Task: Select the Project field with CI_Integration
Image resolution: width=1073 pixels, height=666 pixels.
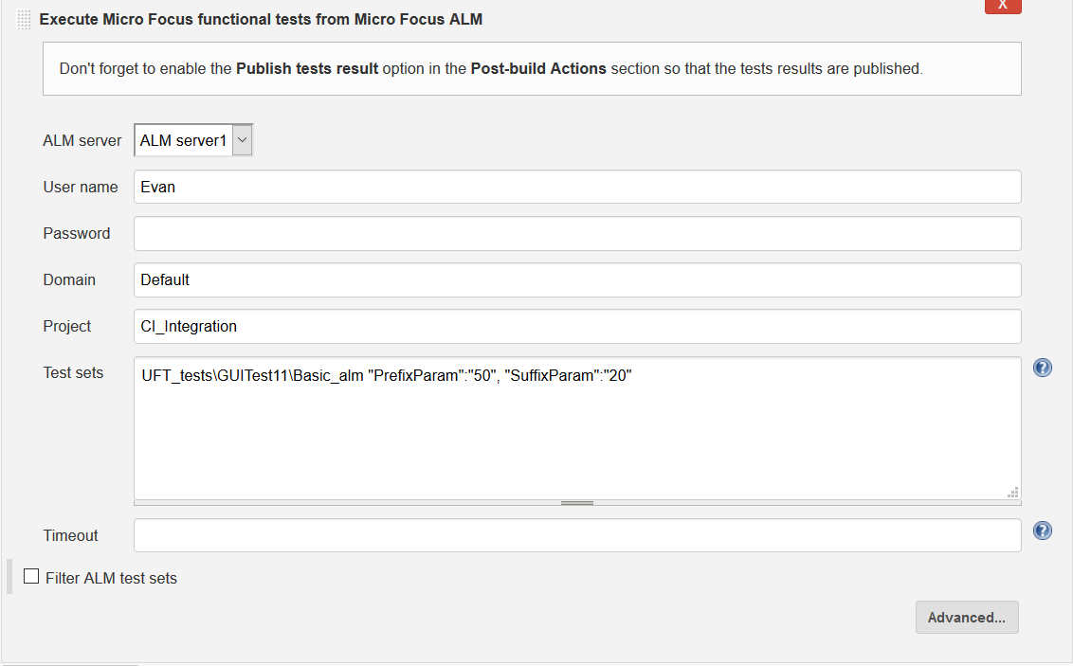Action: coord(576,326)
